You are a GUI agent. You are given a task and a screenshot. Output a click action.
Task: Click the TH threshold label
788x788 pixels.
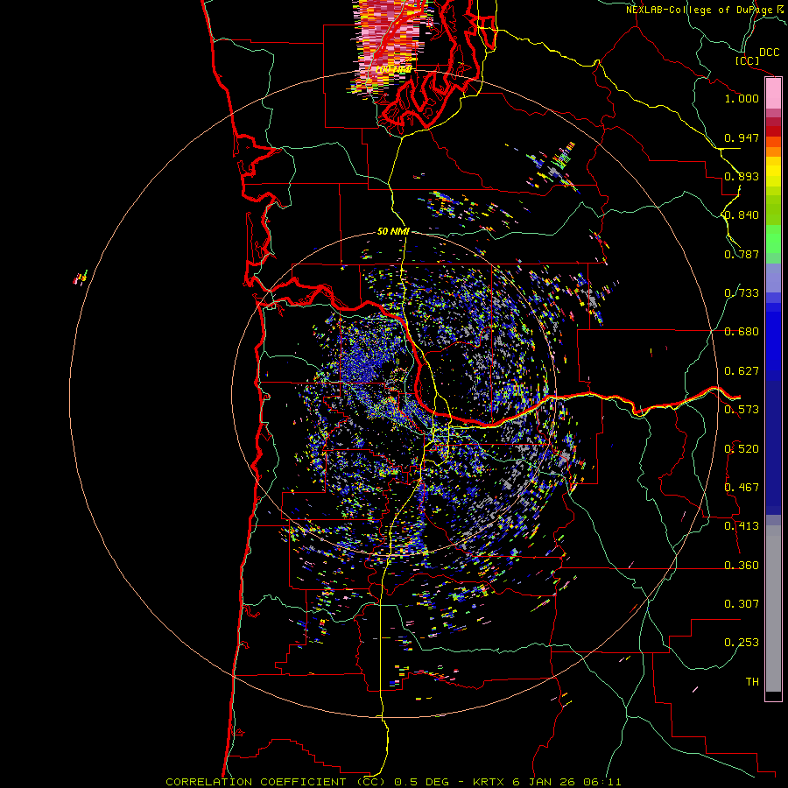point(752,682)
